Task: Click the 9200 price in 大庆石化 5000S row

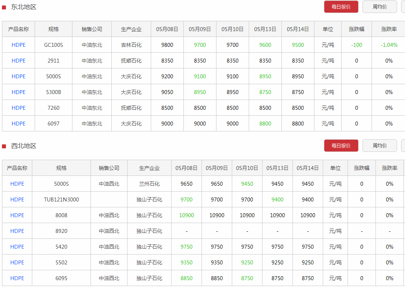Action: click(167, 76)
